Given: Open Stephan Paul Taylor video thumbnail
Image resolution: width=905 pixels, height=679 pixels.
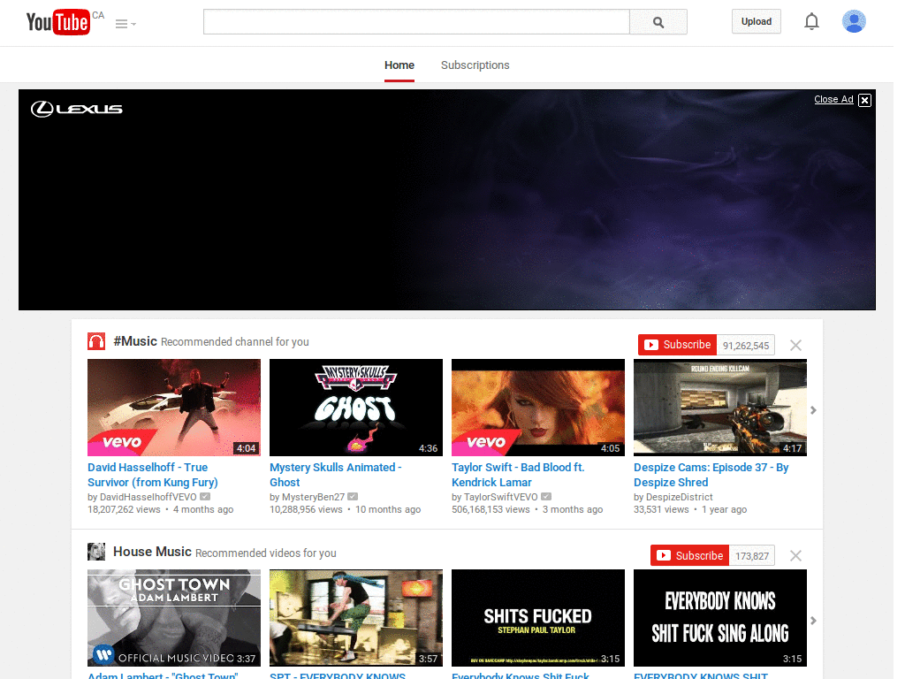Looking at the screenshot, I should (x=538, y=618).
